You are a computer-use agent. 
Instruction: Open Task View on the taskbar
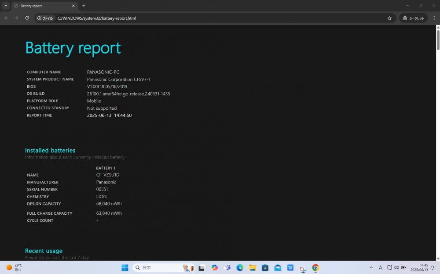(201, 268)
